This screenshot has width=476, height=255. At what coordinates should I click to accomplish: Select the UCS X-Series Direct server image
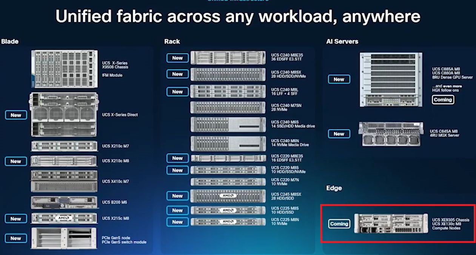click(64, 115)
